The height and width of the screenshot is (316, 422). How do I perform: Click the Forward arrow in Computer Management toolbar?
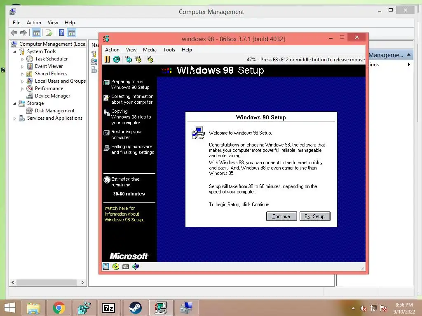[x=23, y=33]
